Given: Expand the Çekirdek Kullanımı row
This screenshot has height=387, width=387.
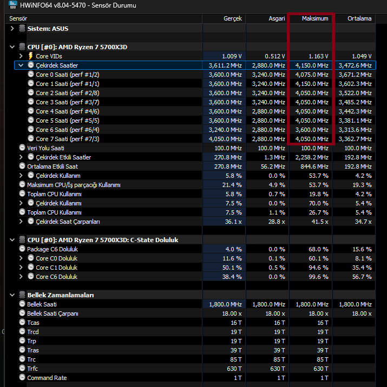Looking at the screenshot, I should 21,203.
